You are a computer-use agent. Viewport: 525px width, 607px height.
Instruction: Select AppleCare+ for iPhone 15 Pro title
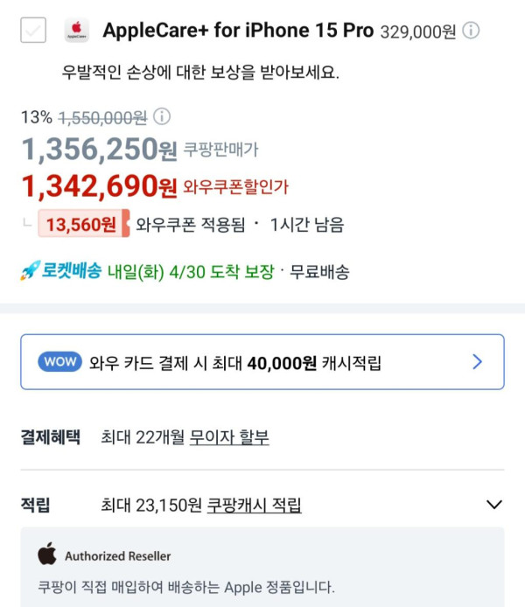[238, 31]
